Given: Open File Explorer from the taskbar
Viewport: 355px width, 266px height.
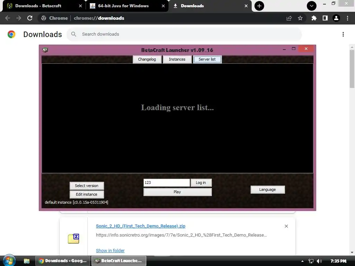Looking at the screenshot, I should coord(27,261).
